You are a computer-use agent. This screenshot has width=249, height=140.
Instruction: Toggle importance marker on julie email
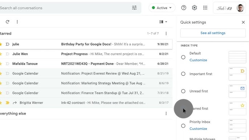click(x=7, y=44)
